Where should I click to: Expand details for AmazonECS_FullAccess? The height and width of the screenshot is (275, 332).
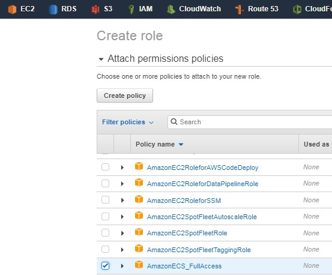pos(122,266)
